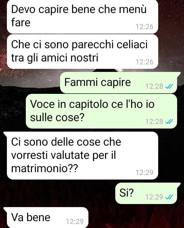Select the "Che ci sono parecchi celiaci" message bubble
184x228 pixels.
83,52
